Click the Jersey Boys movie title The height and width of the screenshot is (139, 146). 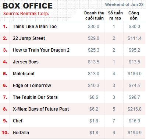[26, 62]
